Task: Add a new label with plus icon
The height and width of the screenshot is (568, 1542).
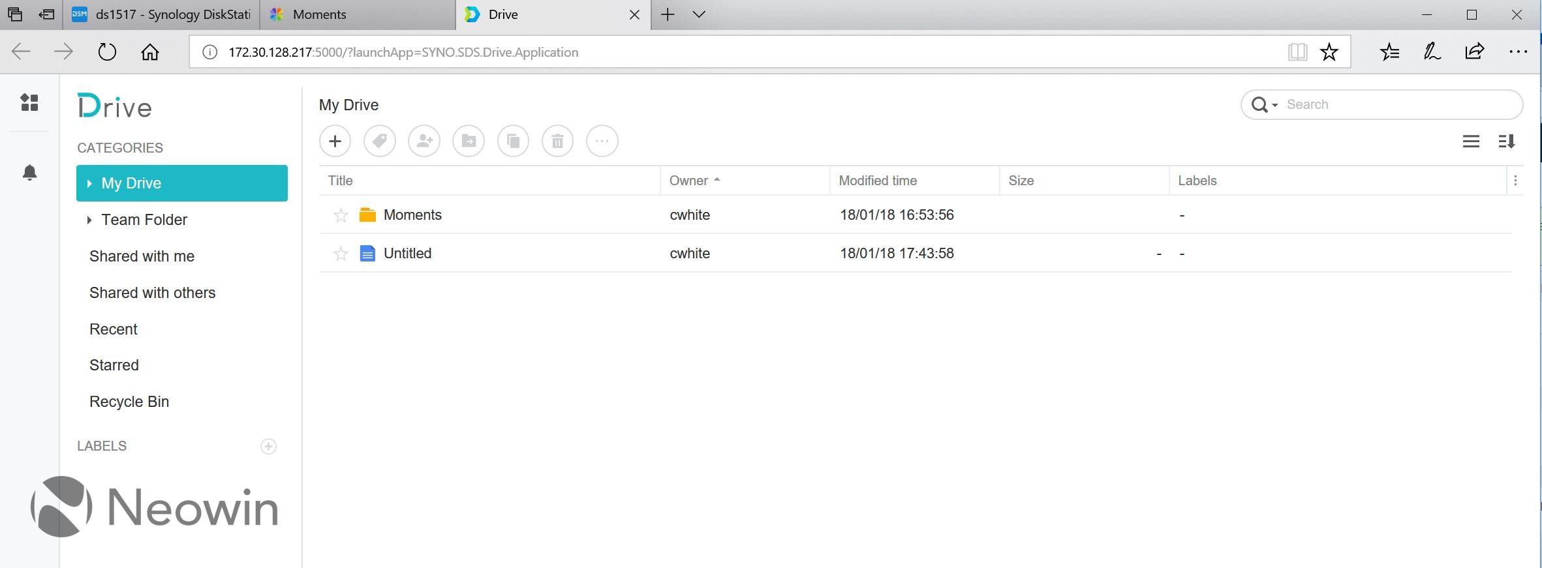Action: click(268, 446)
